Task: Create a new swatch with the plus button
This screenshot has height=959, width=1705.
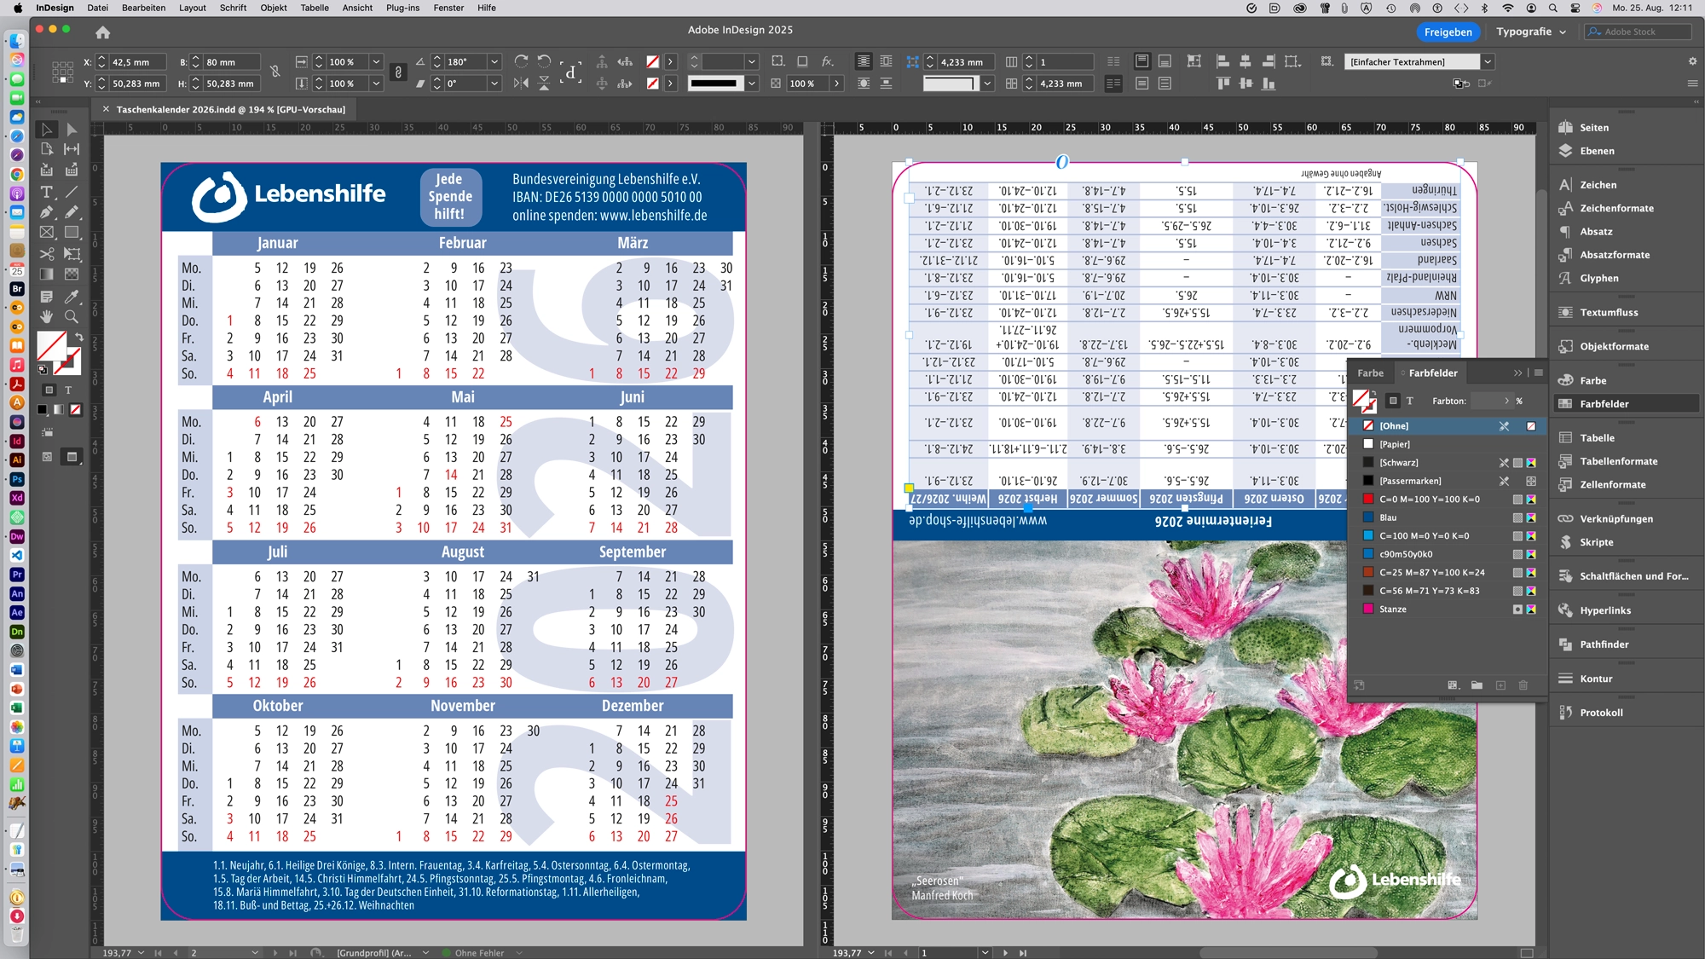Action: point(1500,685)
